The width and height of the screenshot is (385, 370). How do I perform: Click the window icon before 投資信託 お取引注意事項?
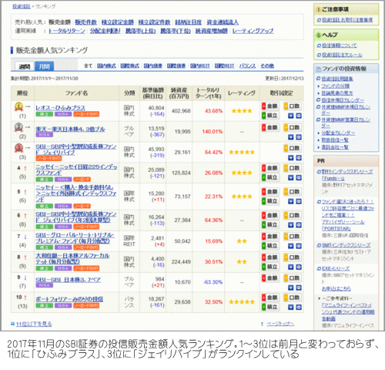(x=319, y=20)
